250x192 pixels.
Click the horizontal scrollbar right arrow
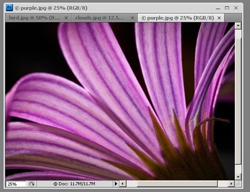(231, 184)
